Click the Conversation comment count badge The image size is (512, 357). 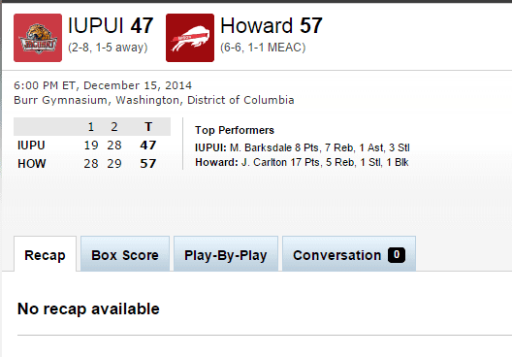point(397,255)
